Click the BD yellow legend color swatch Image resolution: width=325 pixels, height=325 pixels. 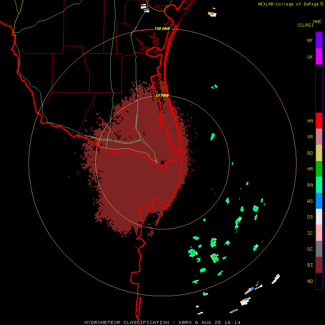(x=319, y=153)
